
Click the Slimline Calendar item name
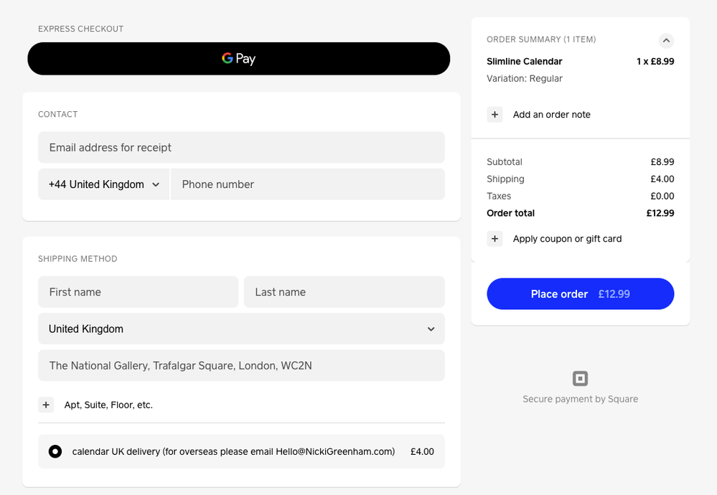(525, 62)
